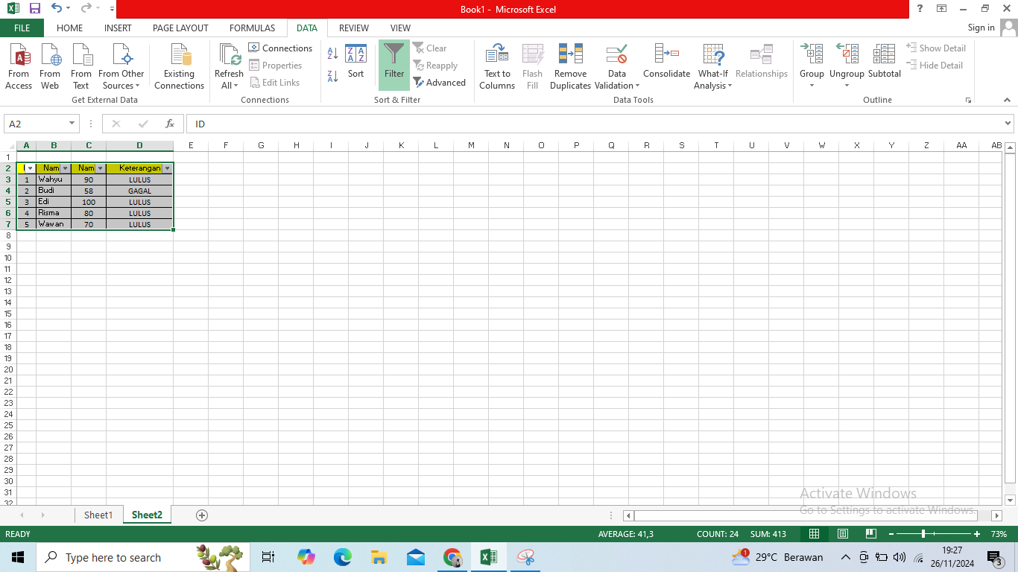Viewport: 1018px width, 572px height.
Task: Sort Z to A descending
Action: click(x=332, y=75)
